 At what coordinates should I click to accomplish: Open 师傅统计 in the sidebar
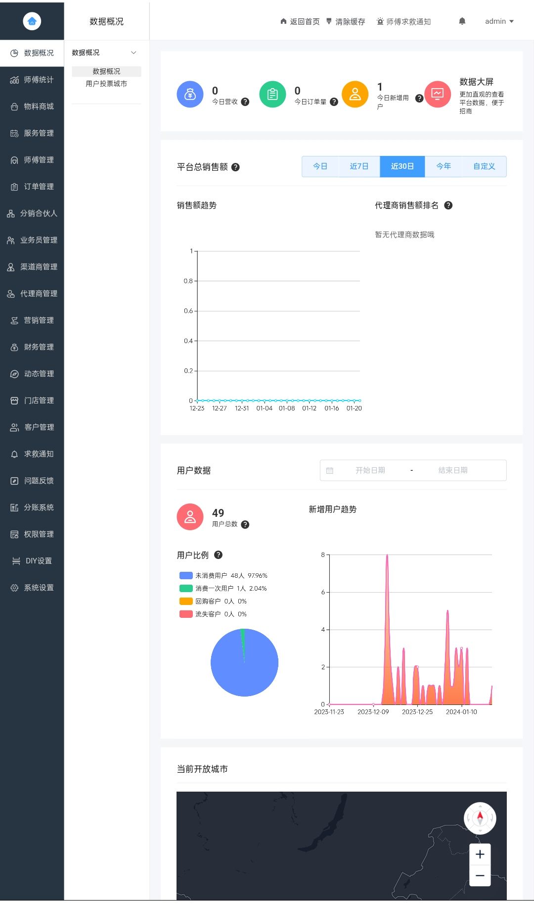coord(32,80)
